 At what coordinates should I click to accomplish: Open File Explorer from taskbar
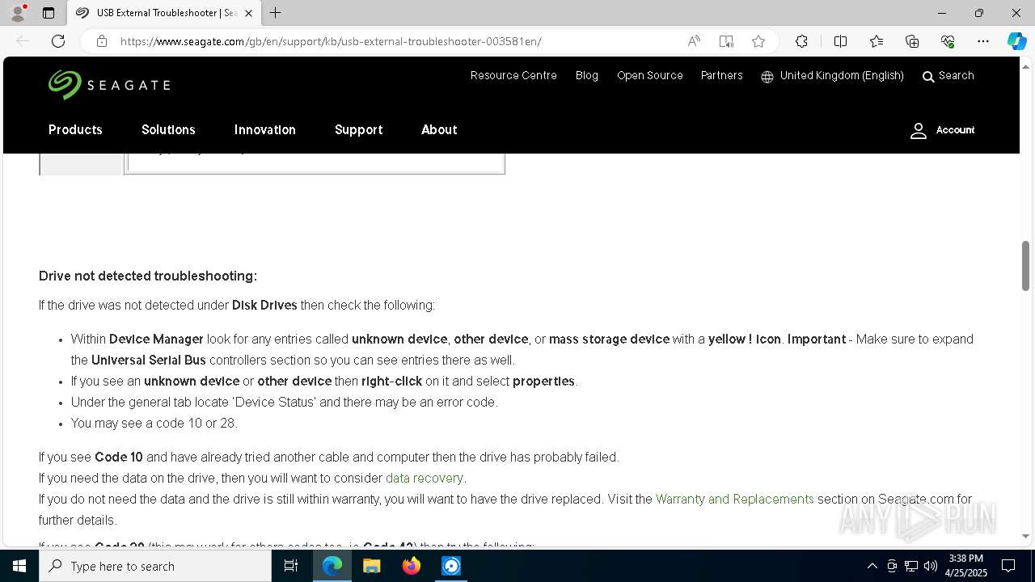pyautogui.click(x=371, y=566)
